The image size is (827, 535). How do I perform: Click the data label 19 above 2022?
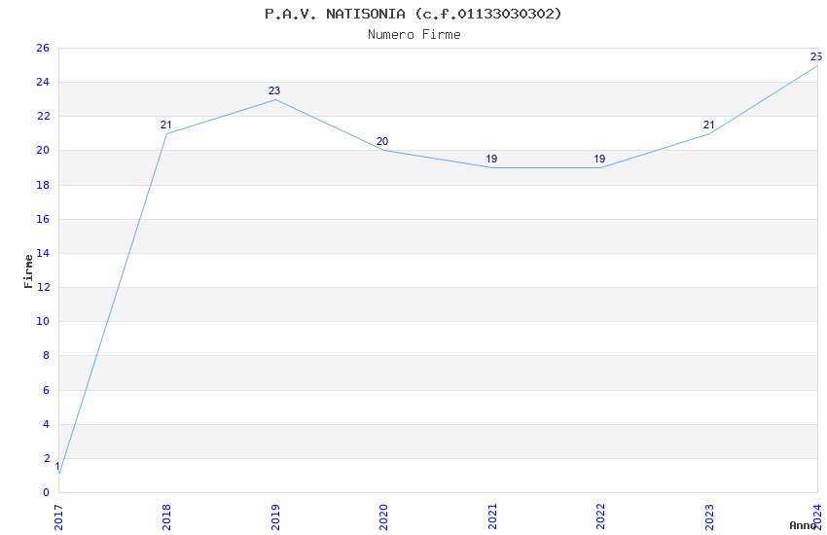tap(599, 159)
